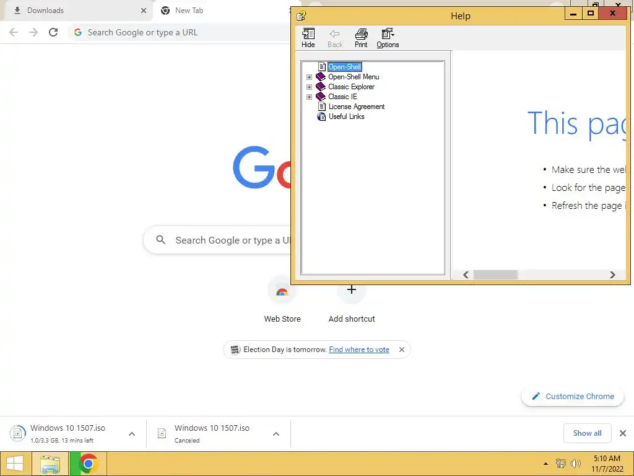Viewport: 634px width, 476px height.
Task: Click the Downloads tab download icon
Action: coord(17,11)
